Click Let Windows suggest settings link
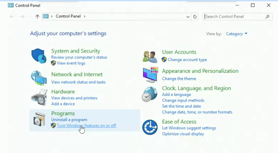Screen dimensions: 278x153 (x=189, y=128)
